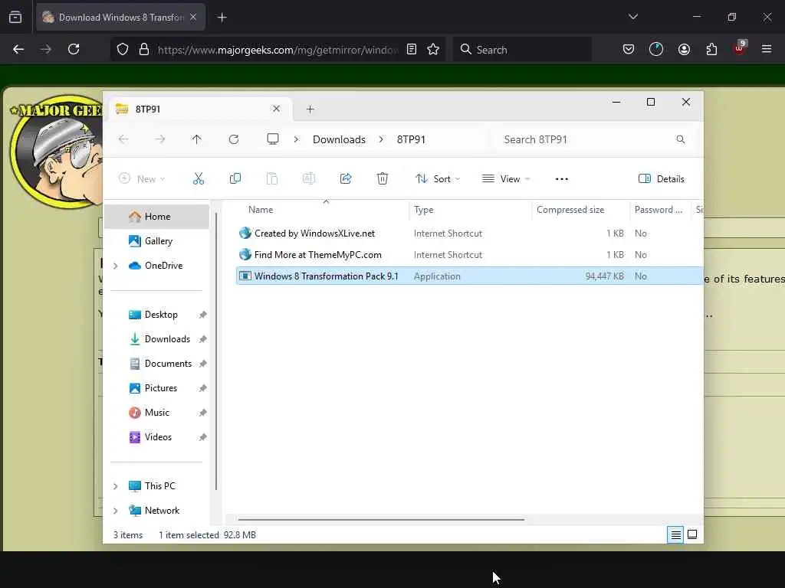785x588 pixels.
Task: Select the 8TP91 Explorer tab
Action: click(200, 109)
